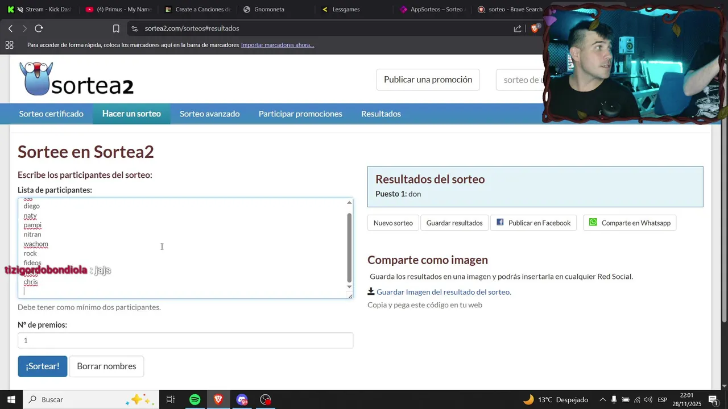This screenshot has height=409, width=728.
Task: Open Resultados menu item
Action: tap(381, 114)
